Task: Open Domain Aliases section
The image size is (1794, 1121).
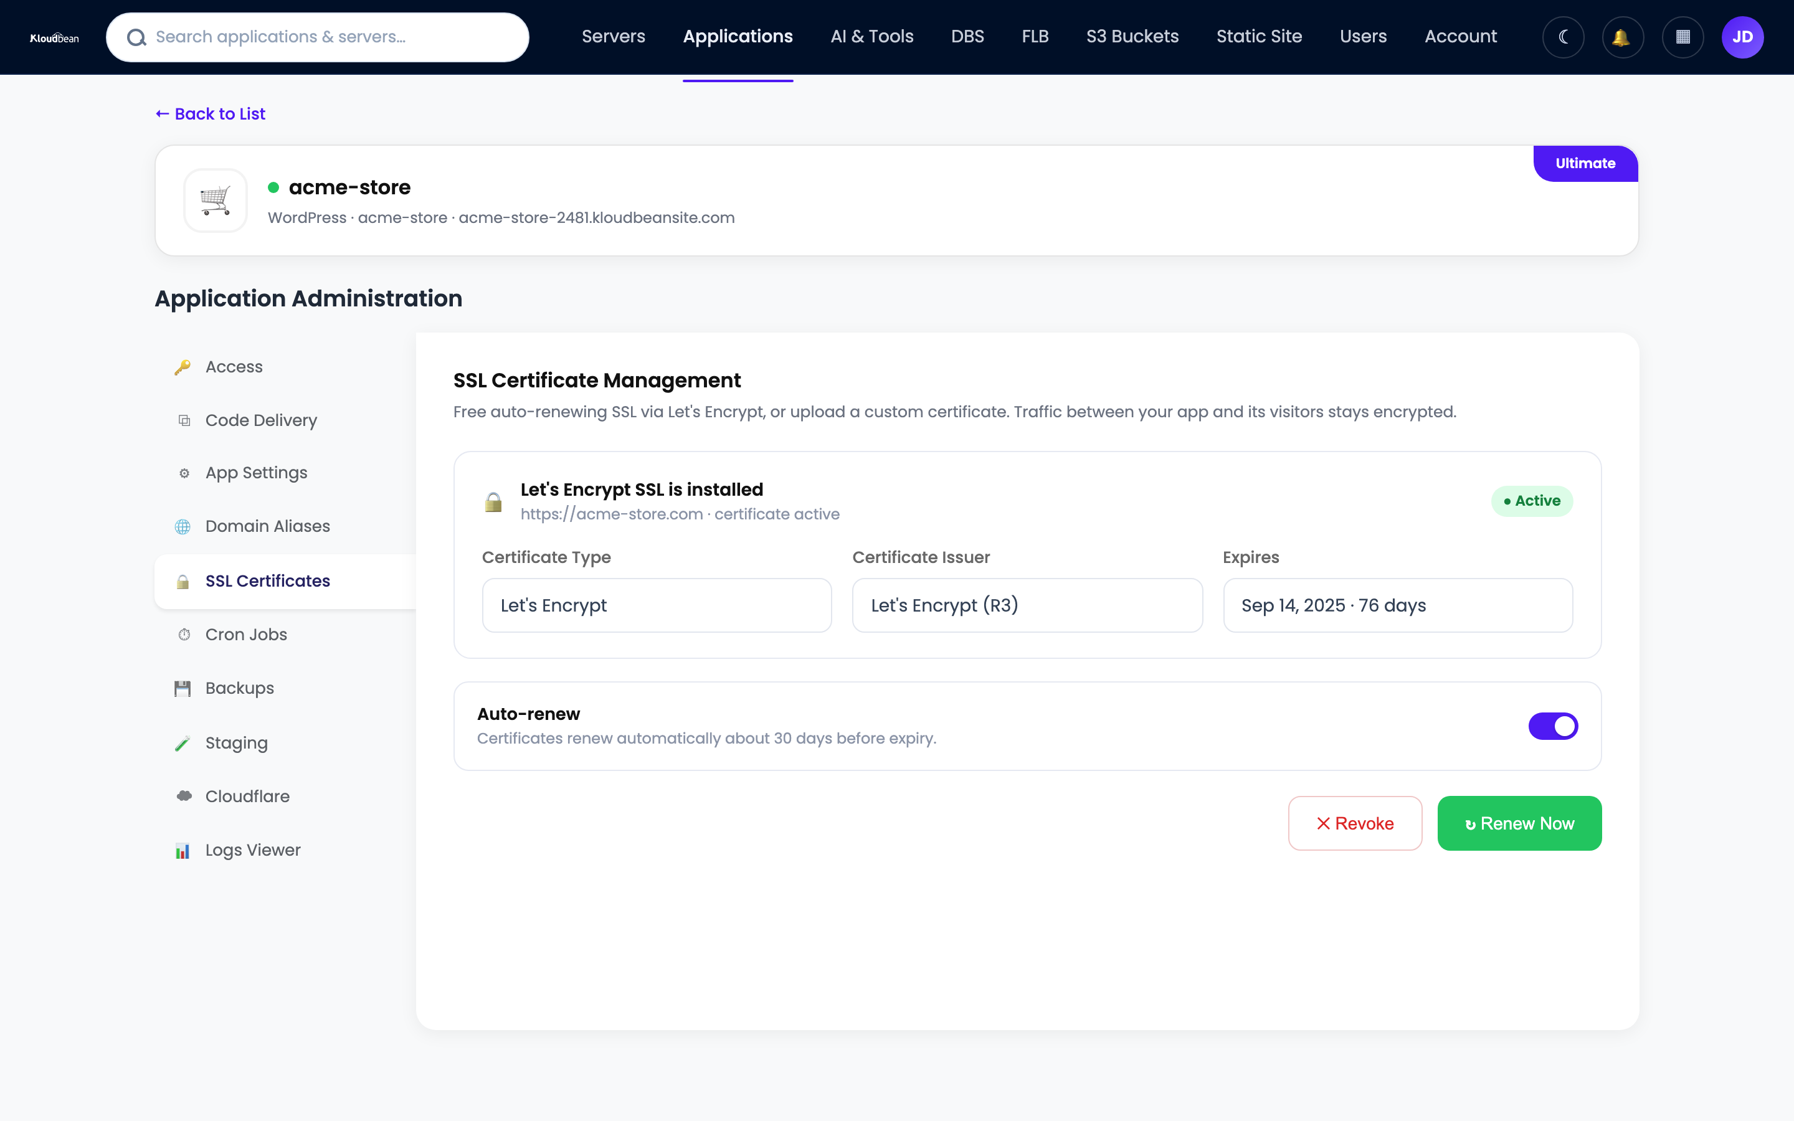Action: point(268,526)
